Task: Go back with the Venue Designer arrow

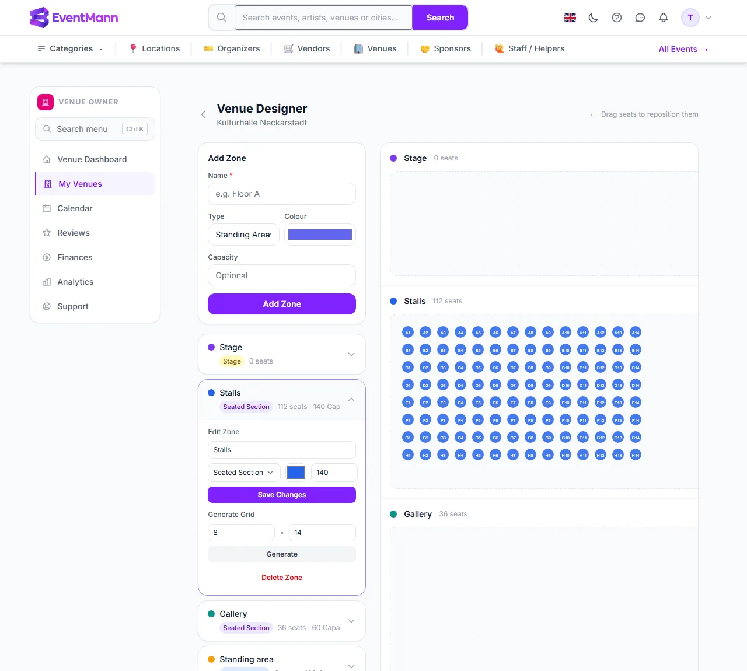Action: [204, 114]
